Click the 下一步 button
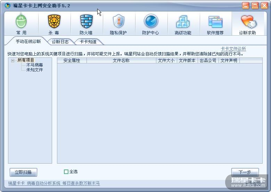Screen dimensions: 271x192 (245, 172)
